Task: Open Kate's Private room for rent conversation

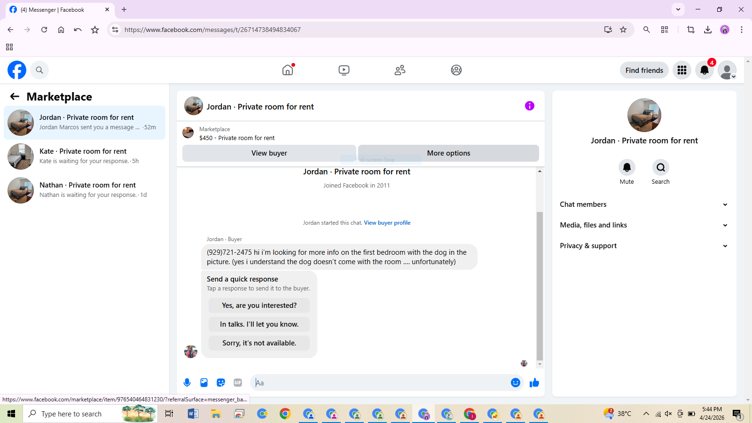Action: pyautogui.click(x=85, y=157)
